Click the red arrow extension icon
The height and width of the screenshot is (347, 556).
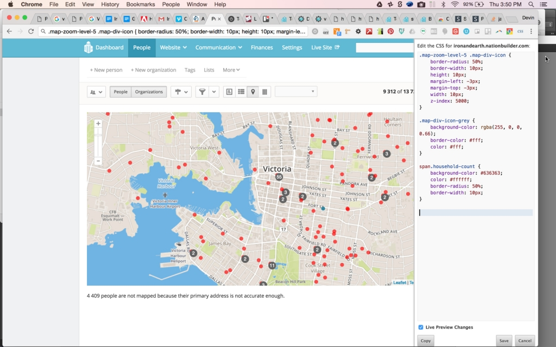click(x=369, y=31)
